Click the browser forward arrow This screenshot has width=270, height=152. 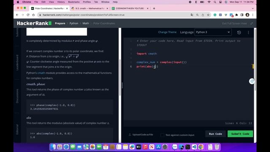[22, 15]
